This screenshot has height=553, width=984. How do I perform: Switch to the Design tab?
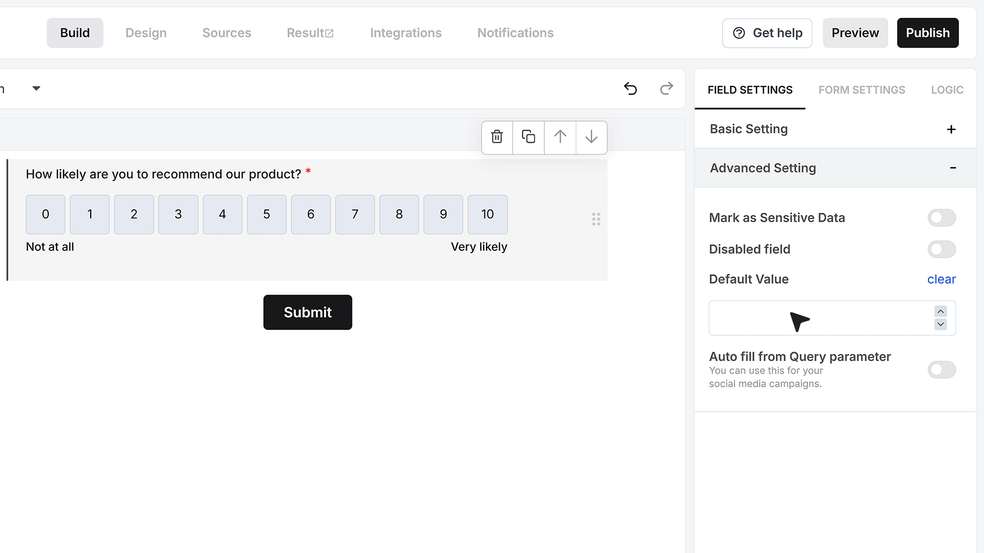(x=146, y=33)
